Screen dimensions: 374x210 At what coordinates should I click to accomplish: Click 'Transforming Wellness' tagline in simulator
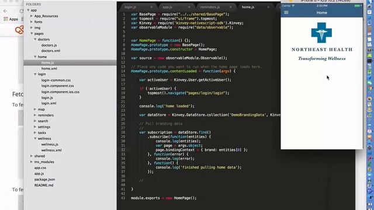coord(322,58)
